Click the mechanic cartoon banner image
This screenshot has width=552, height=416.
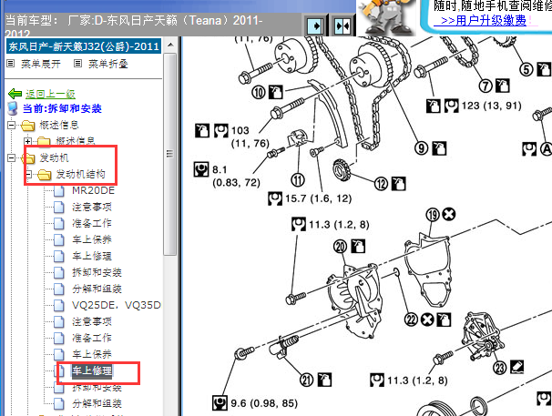386,17
